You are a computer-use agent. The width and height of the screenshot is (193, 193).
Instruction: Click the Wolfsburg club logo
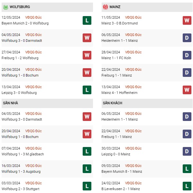(6, 7)
